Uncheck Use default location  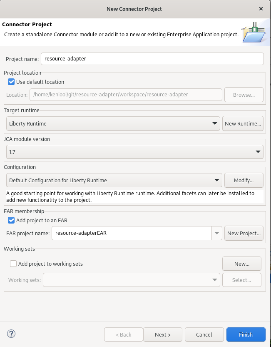point(12,82)
